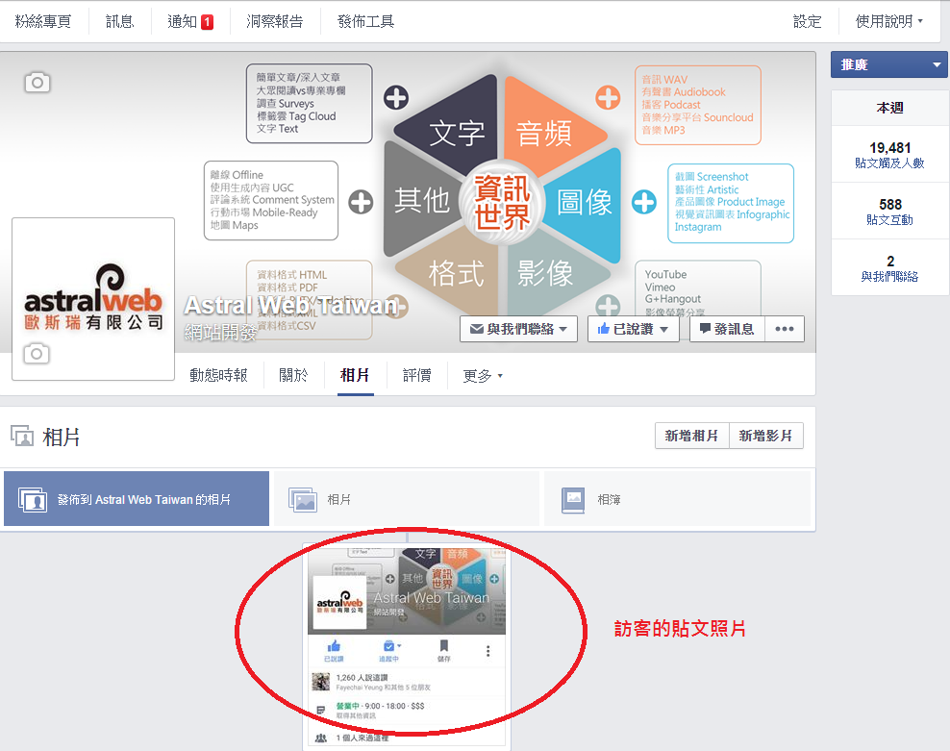
Task: Click the envelope icon on 與我們聯絡 button
Action: point(477,329)
